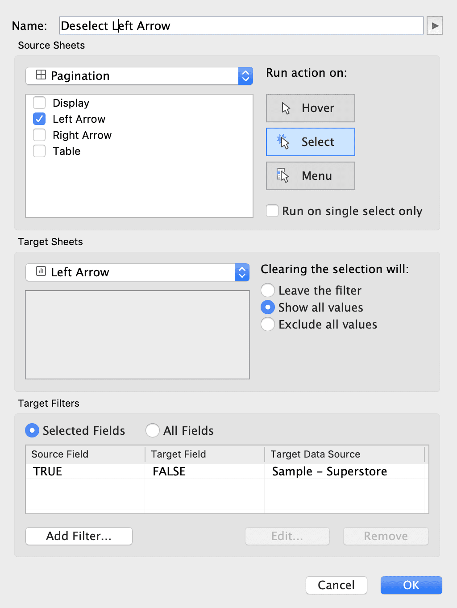The height and width of the screenshot is (608, 457).
Task: Click the Select sparkle cursor icon
Action: pyautogui.click(x=283, y=142)
